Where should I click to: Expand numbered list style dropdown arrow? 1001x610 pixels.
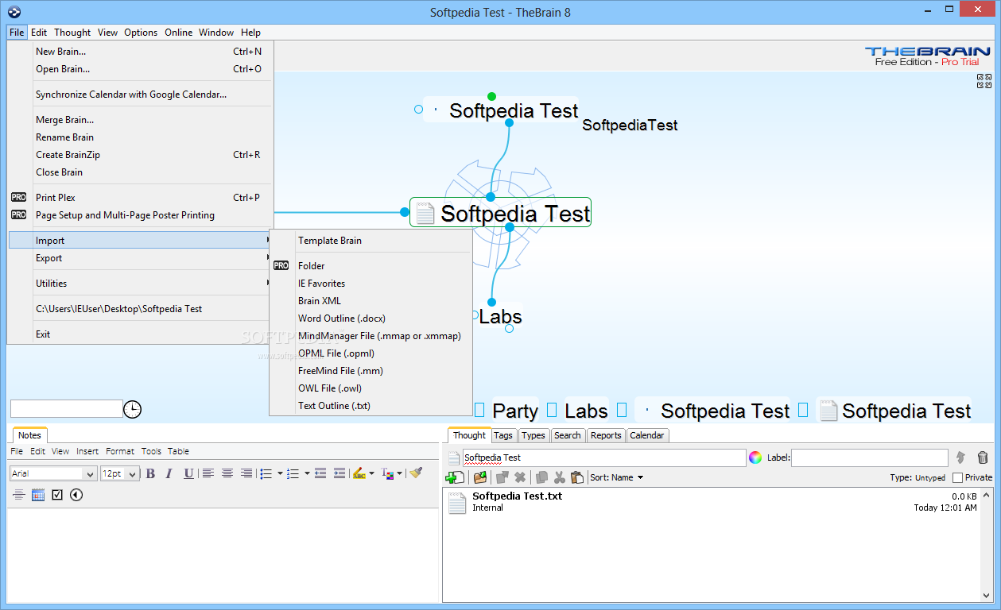(x=306, y=473)
